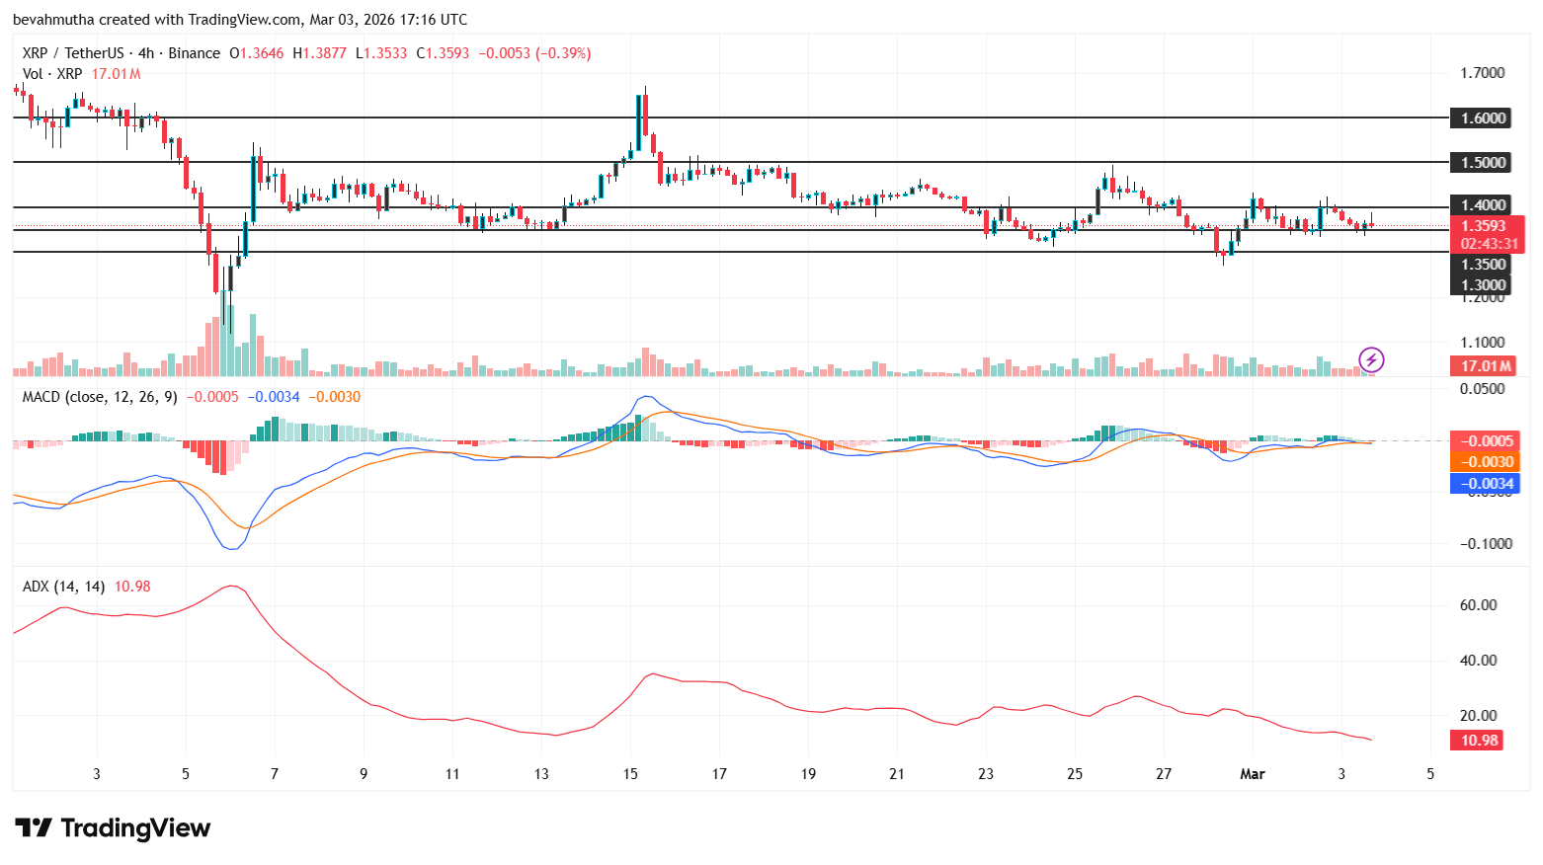Click the MACD (close, 12, 26, 9) indicator label
Viewport: 1543px width, 865px height.
click(x=99, y=397)
